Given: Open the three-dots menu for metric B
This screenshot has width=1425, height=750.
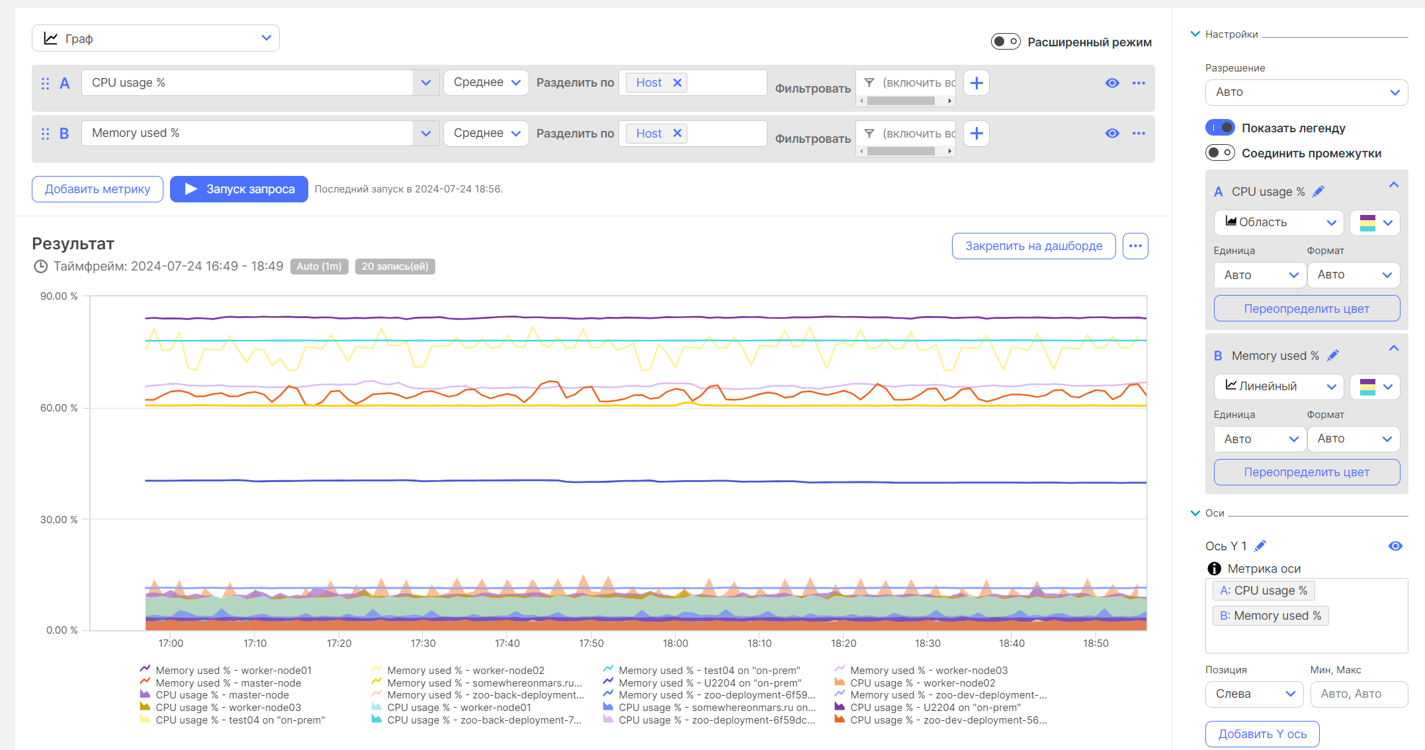Looking at the screenshot, I should (1139, 134).
